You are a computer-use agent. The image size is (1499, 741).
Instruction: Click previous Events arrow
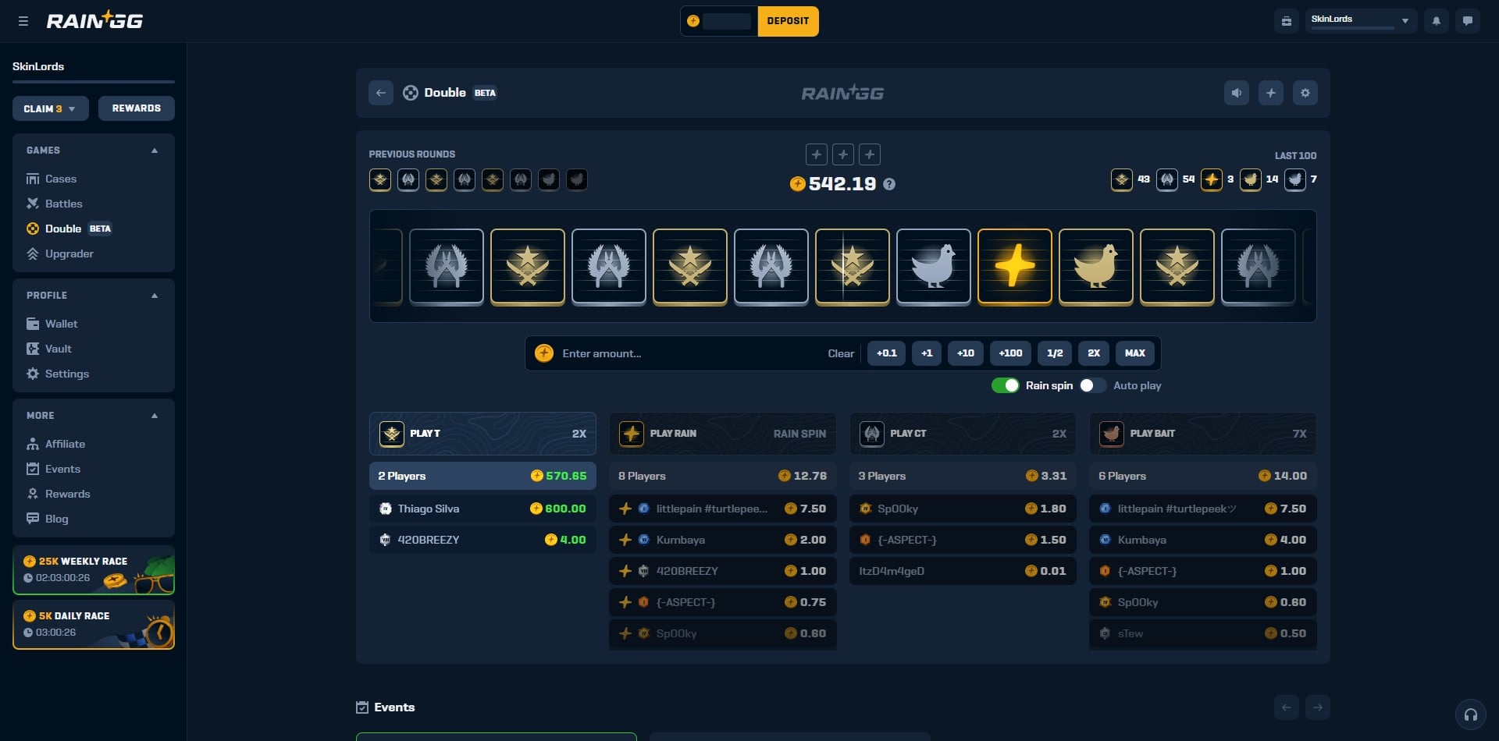[1286, 707]
